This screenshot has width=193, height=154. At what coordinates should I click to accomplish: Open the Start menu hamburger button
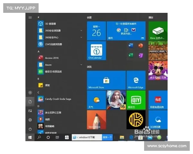(30, 17)
